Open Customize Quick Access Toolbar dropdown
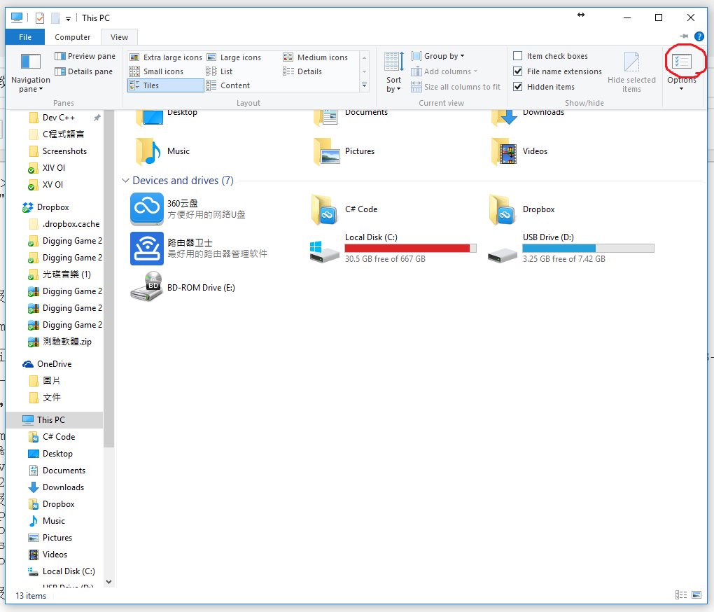 [x=68, y=19]
